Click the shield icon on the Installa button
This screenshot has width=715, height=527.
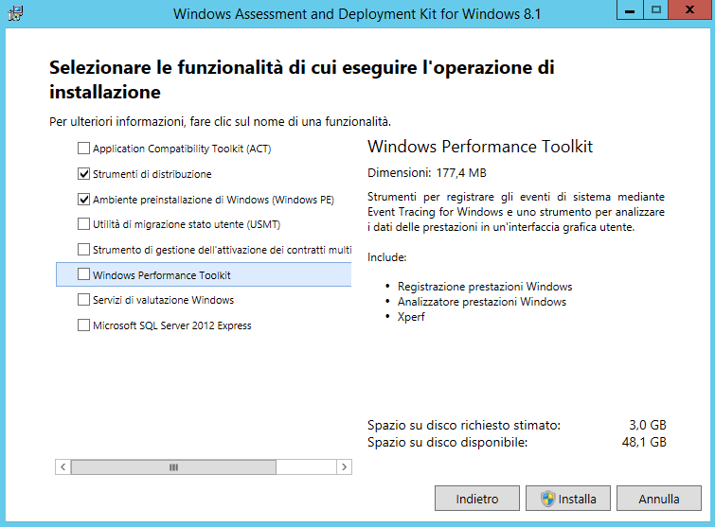(546, 499)
